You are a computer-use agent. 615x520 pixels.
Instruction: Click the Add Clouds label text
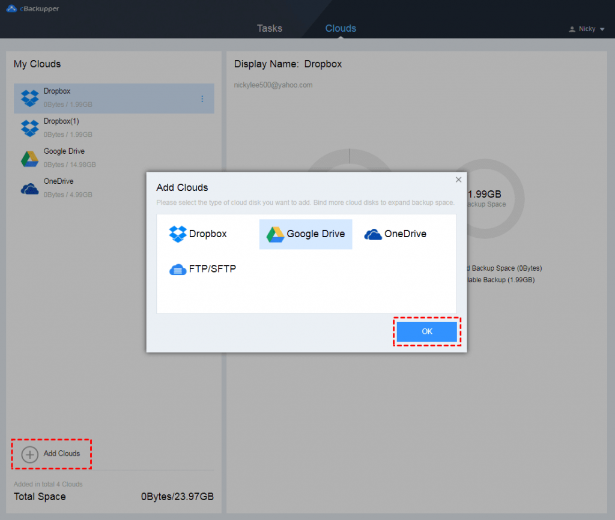click(x=62, y=454)
